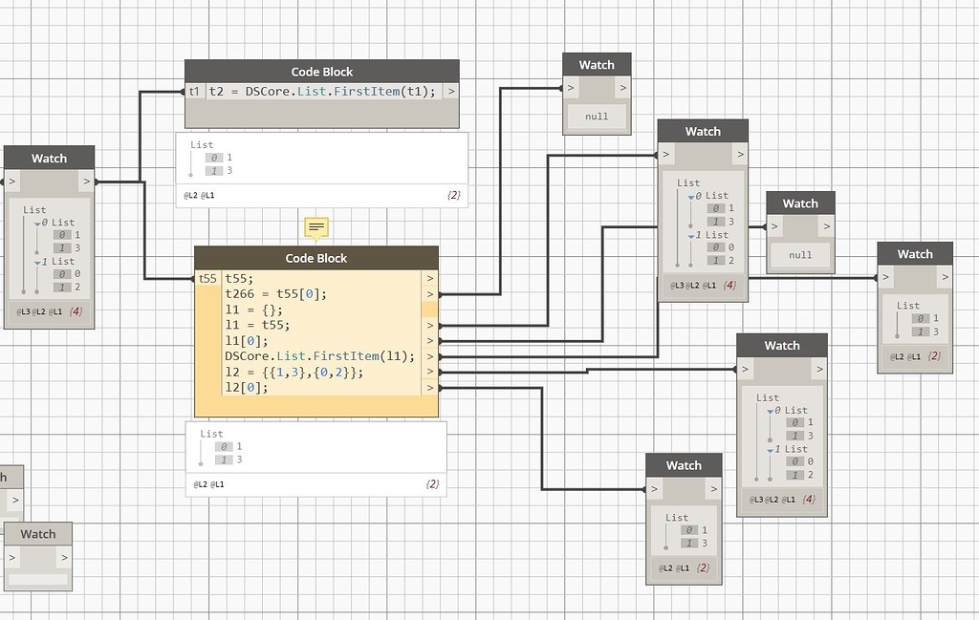Image resolution: width=979 pixels, height=620 pixels.
Task: Click output port of line "t2 = DSCore.List.FirstItem(t1);"
Action: coord(450,91)
